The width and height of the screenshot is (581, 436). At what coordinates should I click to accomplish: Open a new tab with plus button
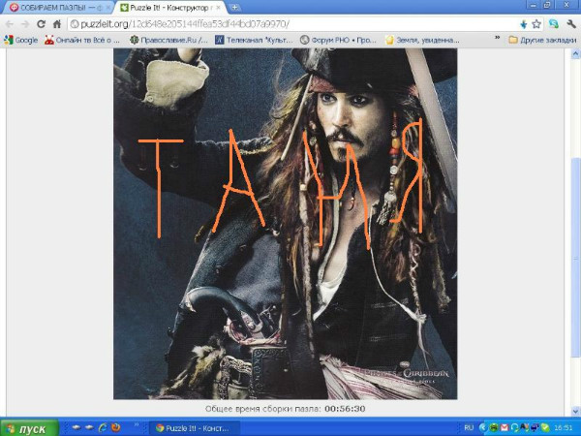(x=235, y=7)
